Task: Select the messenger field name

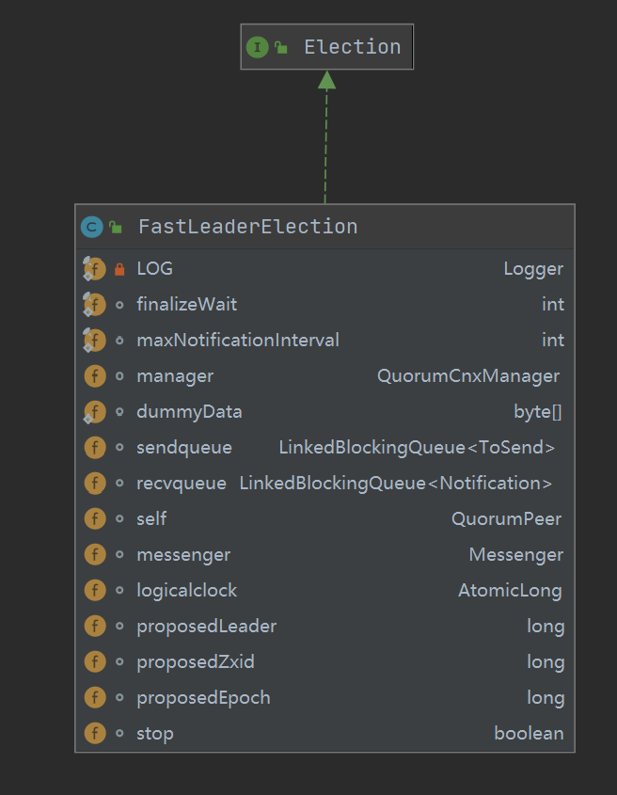Action: 183,555
